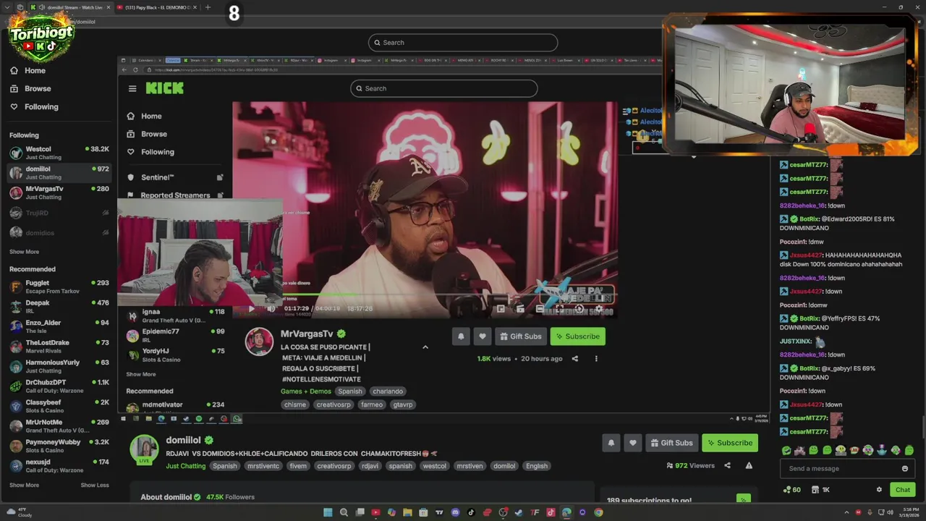Open Browse in the left sidebar
The width and height of the screenshot is (926, 521).
(31, 88)
